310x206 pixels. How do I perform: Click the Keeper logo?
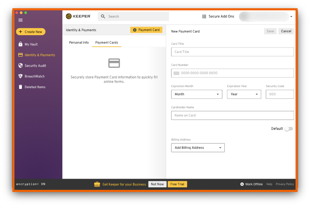point(78,16)
